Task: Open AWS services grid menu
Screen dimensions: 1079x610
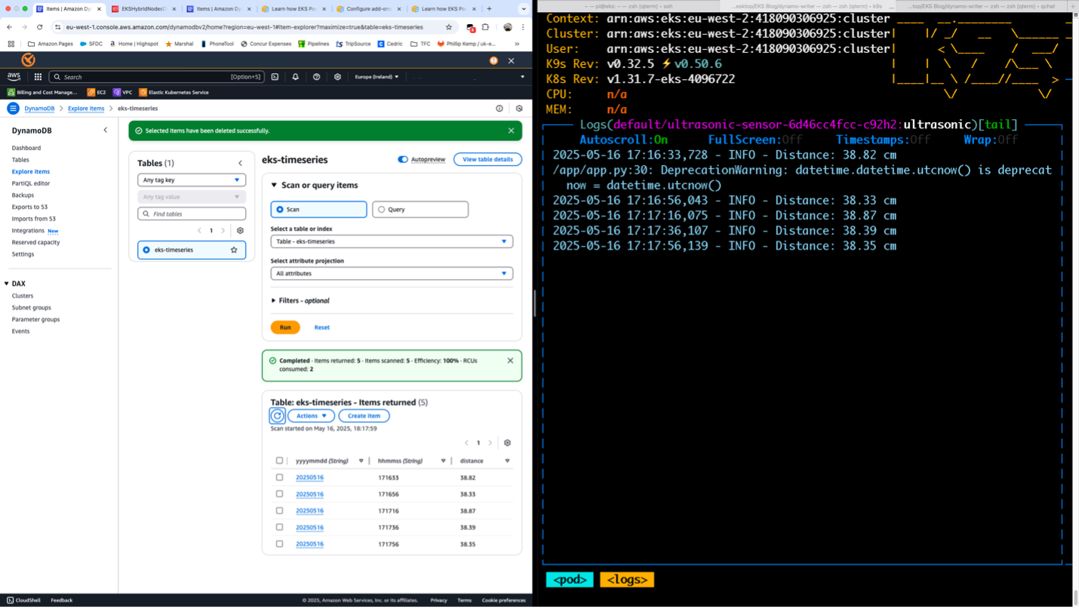Action: coord(38,77)
